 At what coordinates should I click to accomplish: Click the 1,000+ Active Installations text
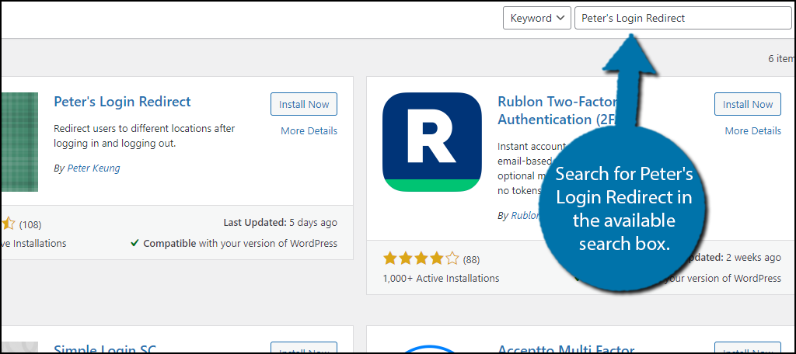pos(442,279)
